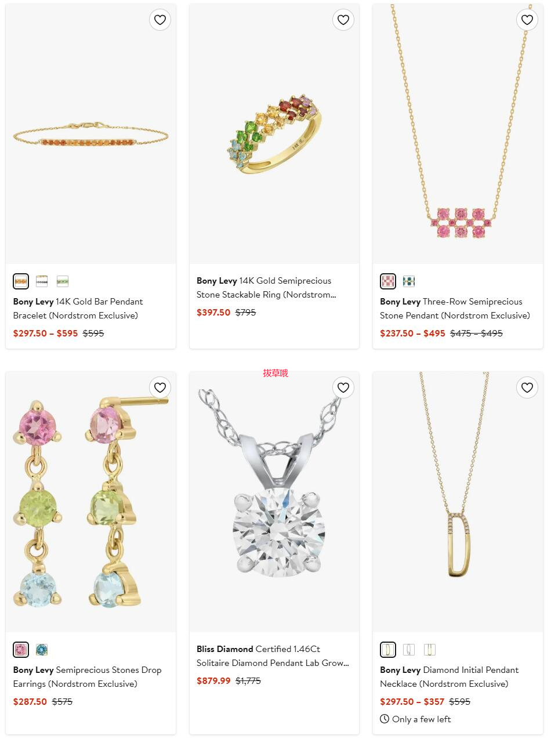Select pink swatch for Drop Earrings
551x746 pixels.
pyautogui.click(x=21, y=650)
